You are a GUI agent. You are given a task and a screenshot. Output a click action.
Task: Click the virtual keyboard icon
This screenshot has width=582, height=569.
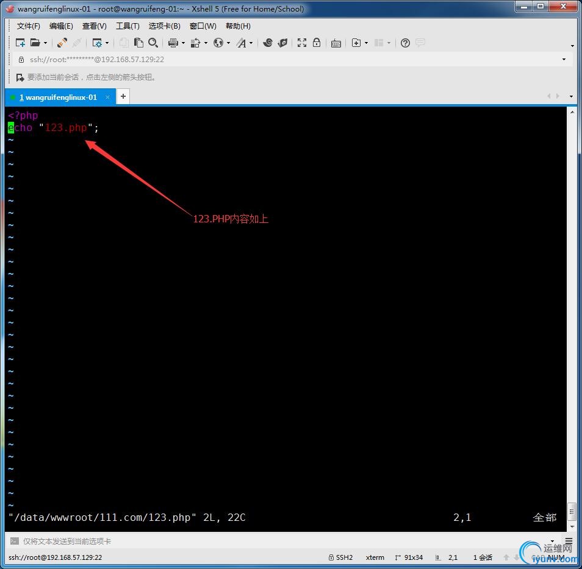click(x=336, y=43)
